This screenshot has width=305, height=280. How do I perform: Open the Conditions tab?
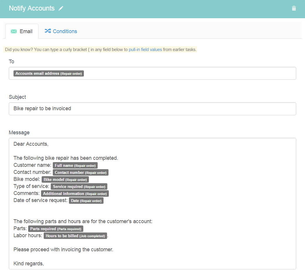pyautogui.click(x=61, y=31)
